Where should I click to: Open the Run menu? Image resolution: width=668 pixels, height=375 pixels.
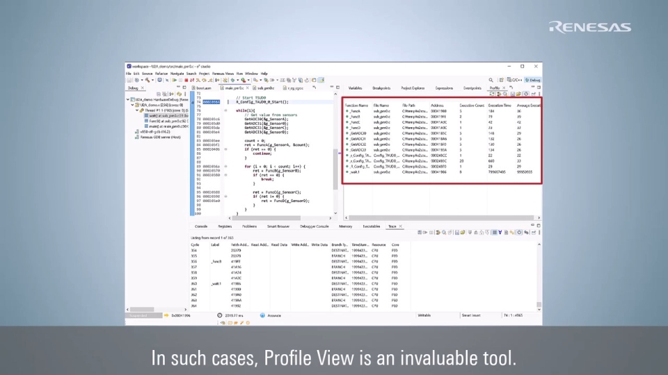tap(239, 74)
